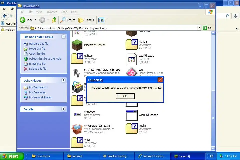Image resolution: width=240 pixels, height=160 pixels.
Task: Click the Minecraft_Server file name
Action: 94,45
